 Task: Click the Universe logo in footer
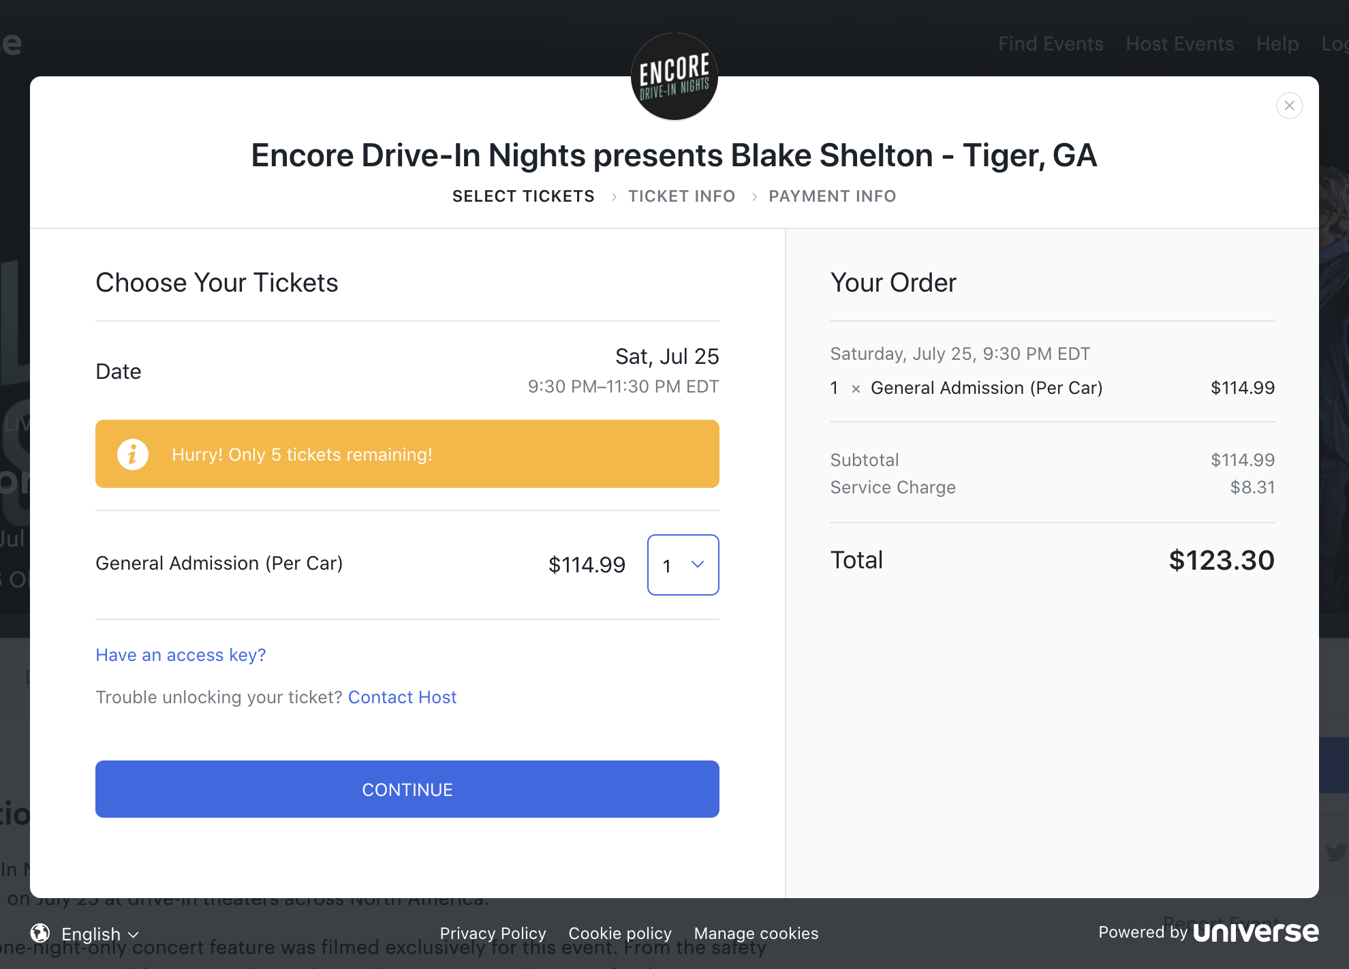[x=1256, y=932]
